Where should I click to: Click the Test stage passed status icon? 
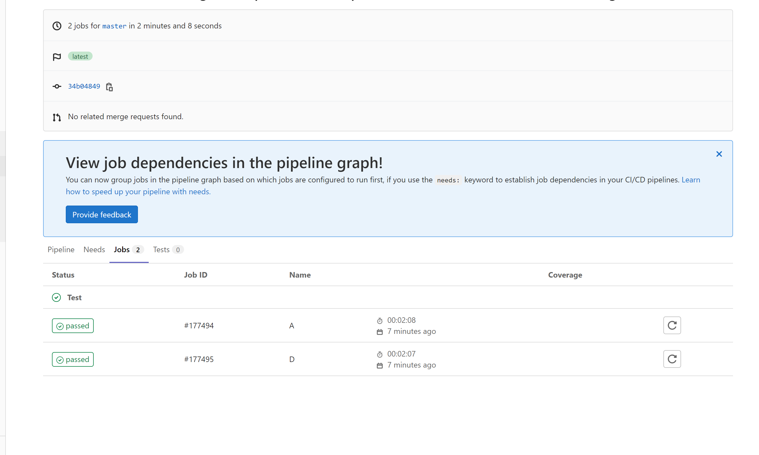(x=56, y=298)
